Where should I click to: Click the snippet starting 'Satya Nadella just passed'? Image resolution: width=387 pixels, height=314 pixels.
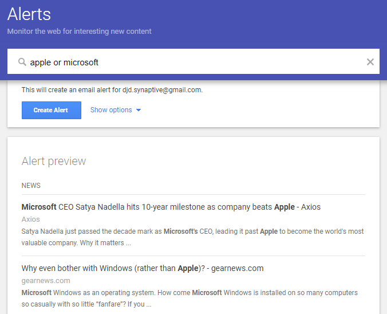(192, 237)
